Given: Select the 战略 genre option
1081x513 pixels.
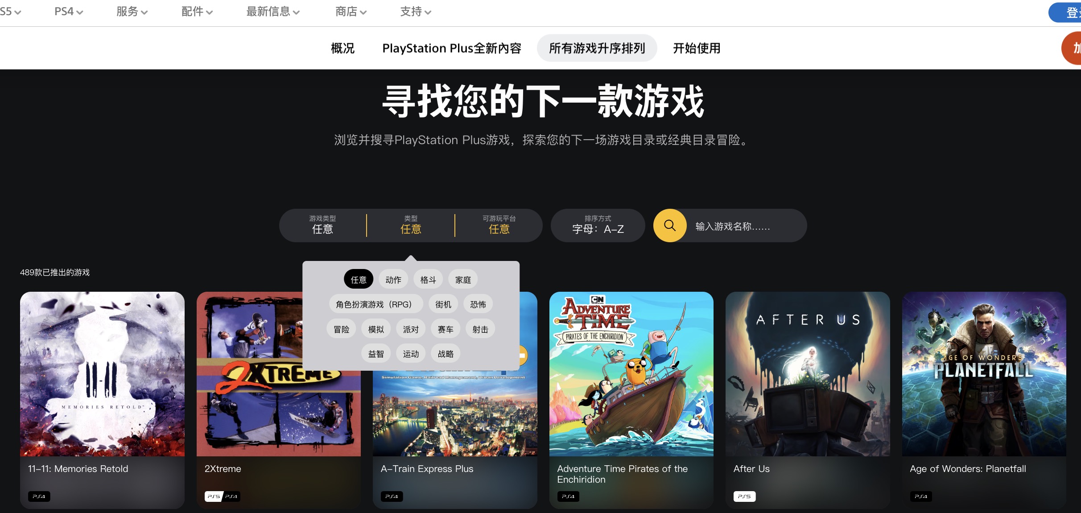Looking at the screenshot, I should click(x=446, y=354).
